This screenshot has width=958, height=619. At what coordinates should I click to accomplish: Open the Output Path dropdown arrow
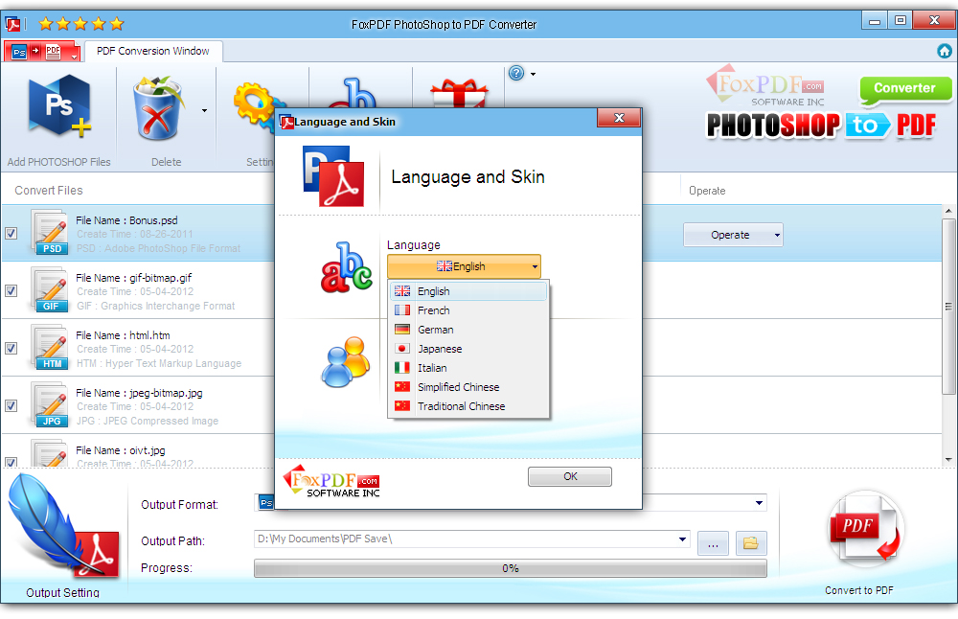[x=682, y=539]
